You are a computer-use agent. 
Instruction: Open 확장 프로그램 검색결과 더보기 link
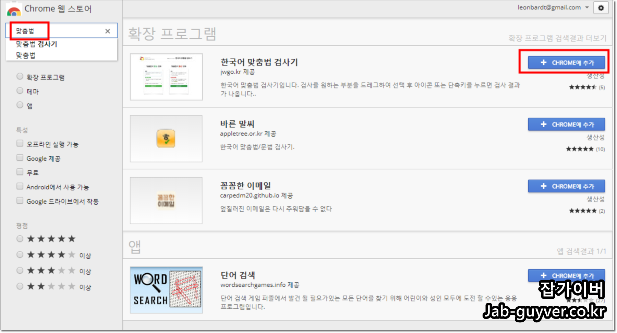pos(557,38)
